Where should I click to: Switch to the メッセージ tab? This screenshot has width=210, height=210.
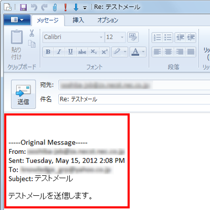(x=48, y=20)
